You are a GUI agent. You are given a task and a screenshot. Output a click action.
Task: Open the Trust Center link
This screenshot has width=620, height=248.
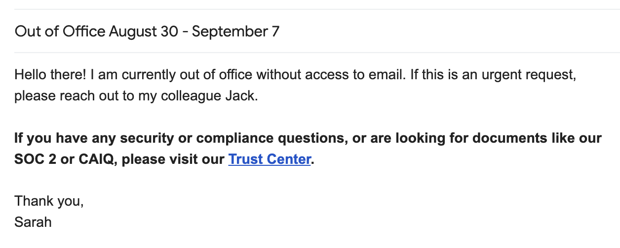tap(269, 159)
